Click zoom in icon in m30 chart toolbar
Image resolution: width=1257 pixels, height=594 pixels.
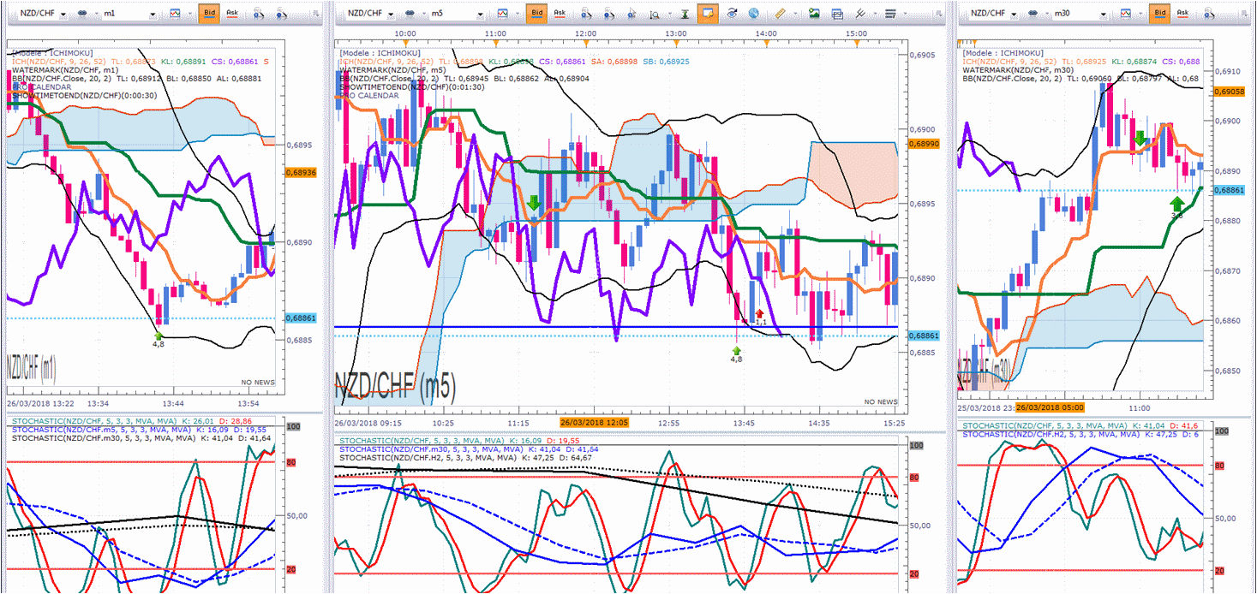[1208, 14]
